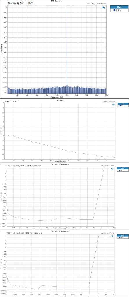Select the THD+N vs Power RL=32ohm title
Screen dimensions: 129x297
click(24, 166)
